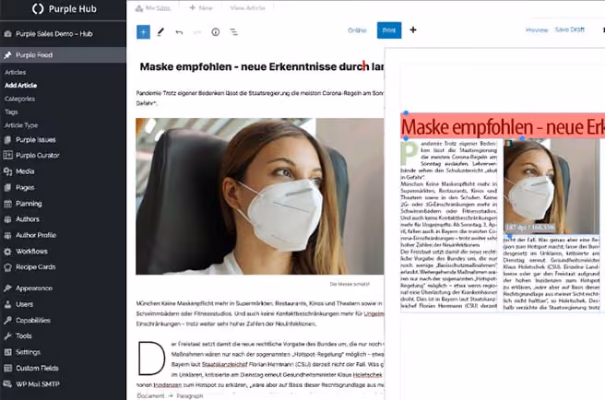Click the My Sites admin bar item

[x=153, y=7]
